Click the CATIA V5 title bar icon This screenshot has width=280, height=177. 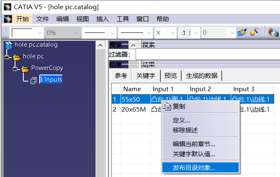pyautogui.click(x=8, y=7)
